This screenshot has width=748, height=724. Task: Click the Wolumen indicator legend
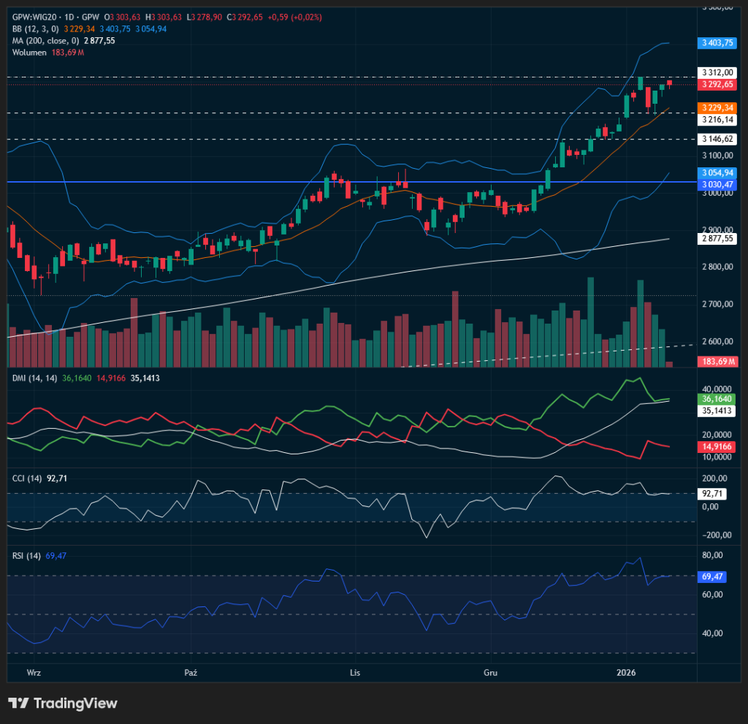coord(30,52)
